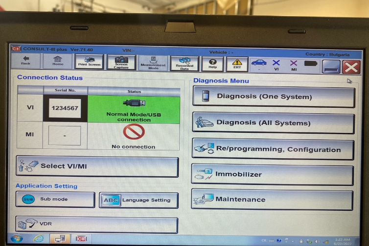Open Language Setting button
The width and height of the screenshot is (369, 246).
coord(138,200)
